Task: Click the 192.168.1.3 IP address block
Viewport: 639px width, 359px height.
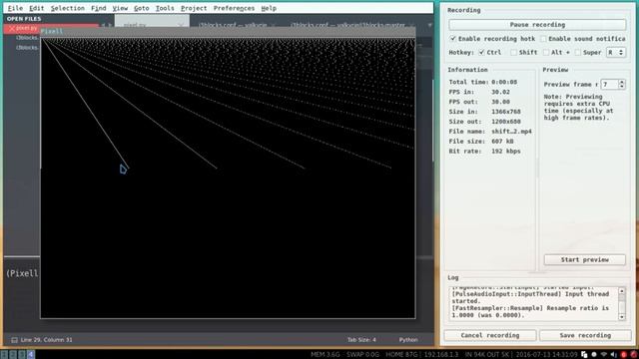Action: (x=441, y=355)
